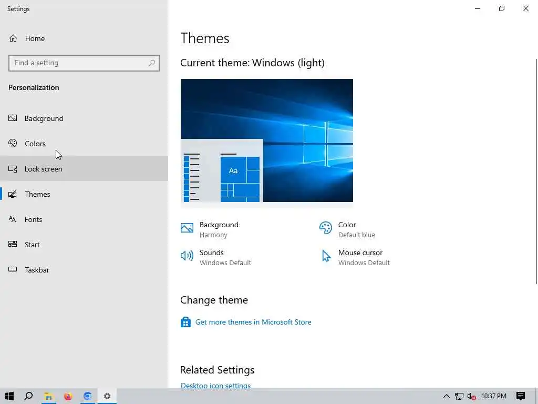Image resolution: width=538 pixels, height=404 pixels.
Task: Click the Background picture icon in sidebar
Action: pos(13,118)
